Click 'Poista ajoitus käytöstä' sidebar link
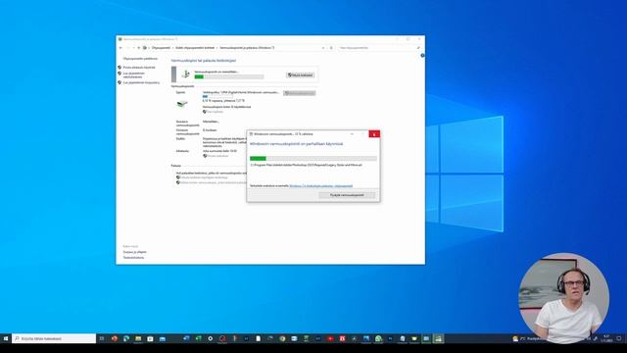The image size is (627, 353). pos(139,68)
